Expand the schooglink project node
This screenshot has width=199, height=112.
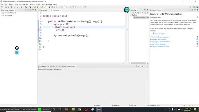click(1, 15)
